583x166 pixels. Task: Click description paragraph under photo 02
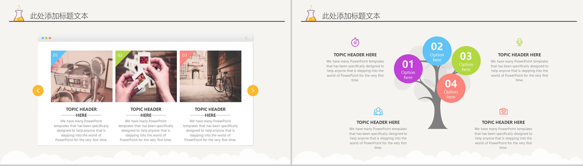146,130
